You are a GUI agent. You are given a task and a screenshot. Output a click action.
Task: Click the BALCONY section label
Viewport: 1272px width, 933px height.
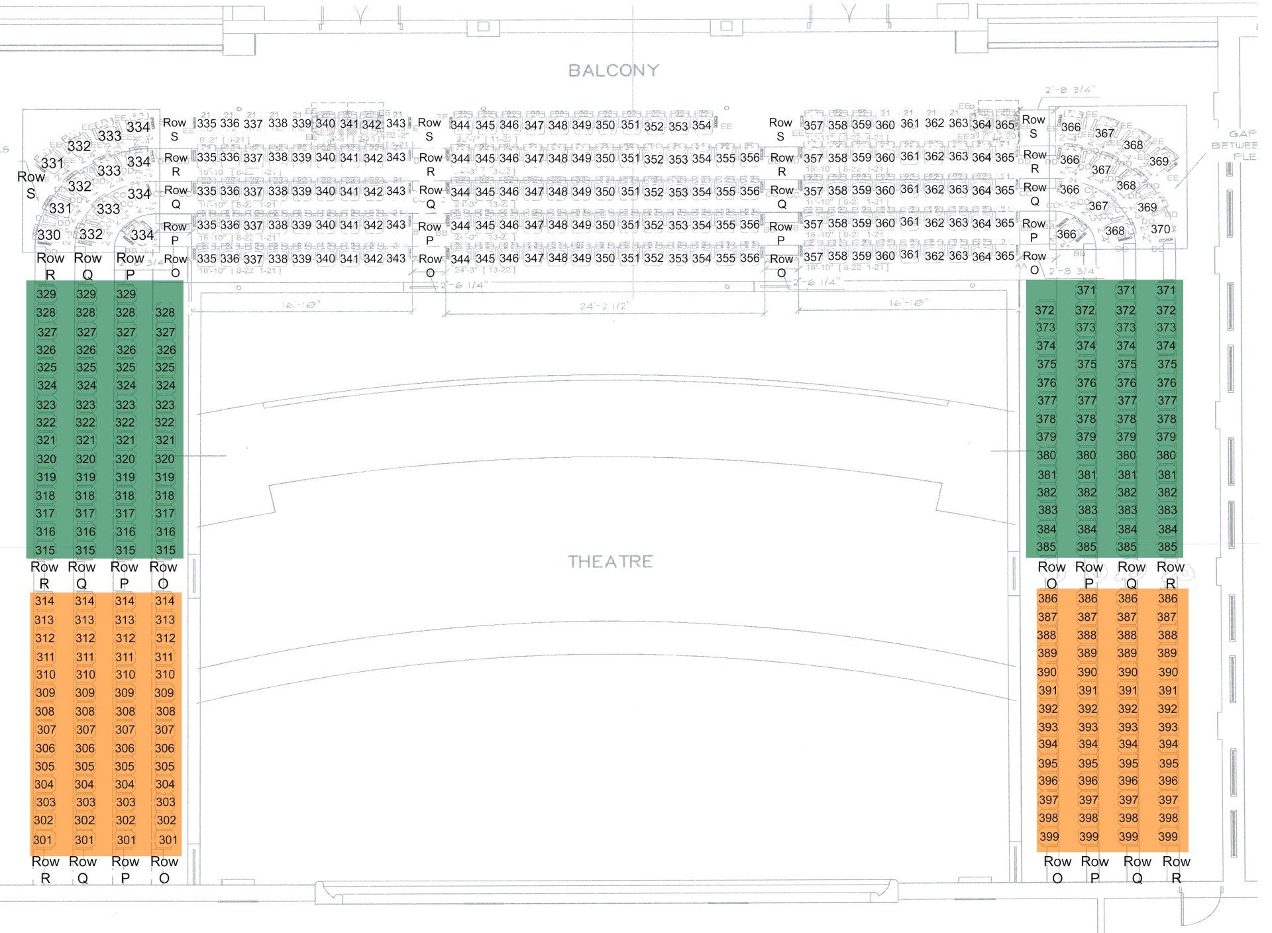click(613, 70)
